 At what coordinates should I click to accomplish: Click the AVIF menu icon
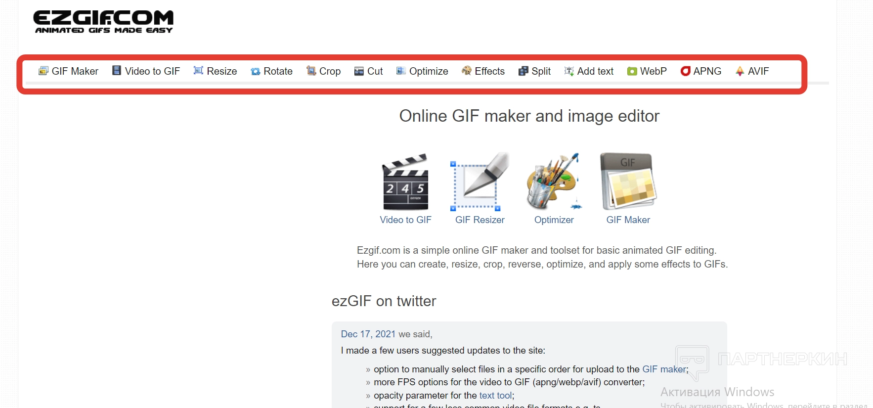(x=740, y=71)
